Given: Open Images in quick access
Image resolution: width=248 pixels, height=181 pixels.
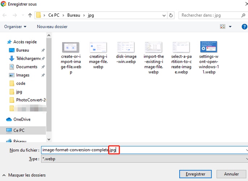Looking at the screenshot, I should point(23,75).
